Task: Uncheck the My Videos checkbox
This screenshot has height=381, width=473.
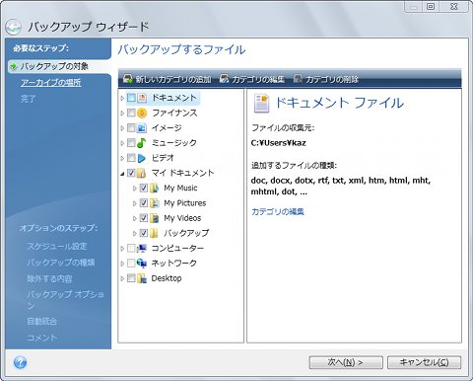Action: (x=144, y=218)
